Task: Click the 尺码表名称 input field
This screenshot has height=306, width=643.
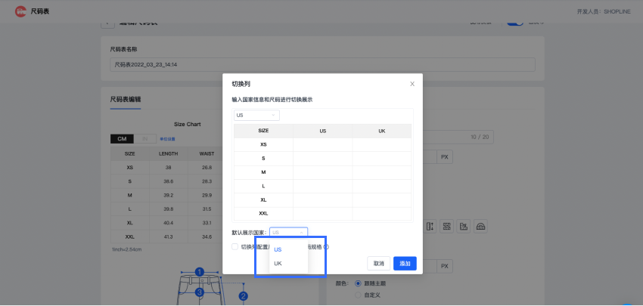Action: click(x=322, y=65)
